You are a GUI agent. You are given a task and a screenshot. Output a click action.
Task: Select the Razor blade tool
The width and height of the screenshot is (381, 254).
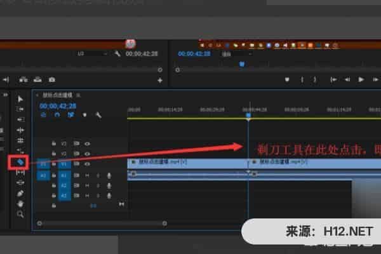click(x=20, y=162)
